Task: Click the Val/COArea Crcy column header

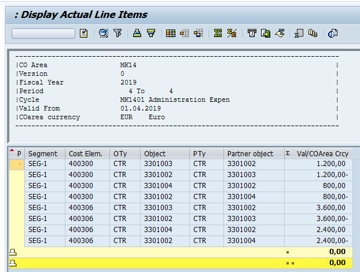Action: 319,153
